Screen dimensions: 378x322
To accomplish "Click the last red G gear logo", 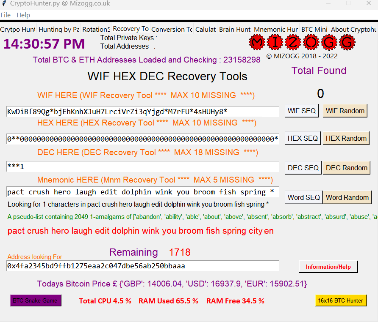I will (x=347, y=42).
